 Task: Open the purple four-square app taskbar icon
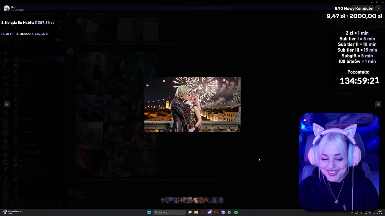[x=223, y=212]
